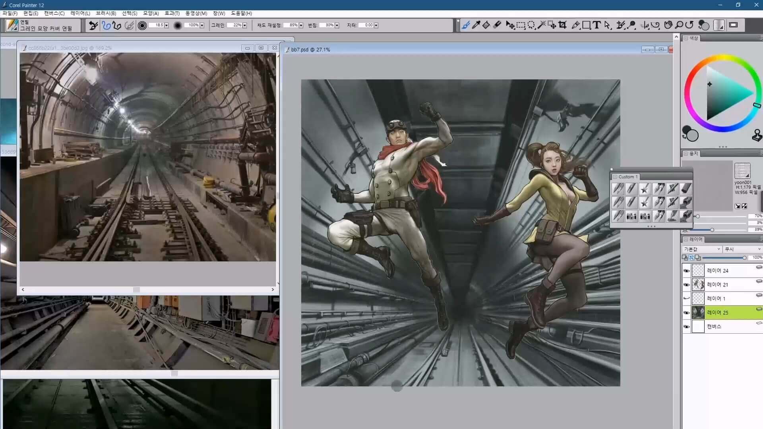
Task: Toggle the screen view mode icon
Action: [734, 25]
